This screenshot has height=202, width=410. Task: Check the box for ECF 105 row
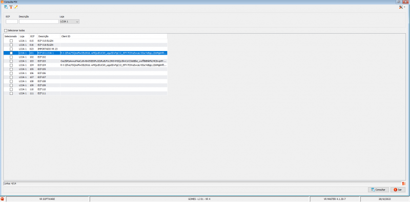[x=11, y=69]
